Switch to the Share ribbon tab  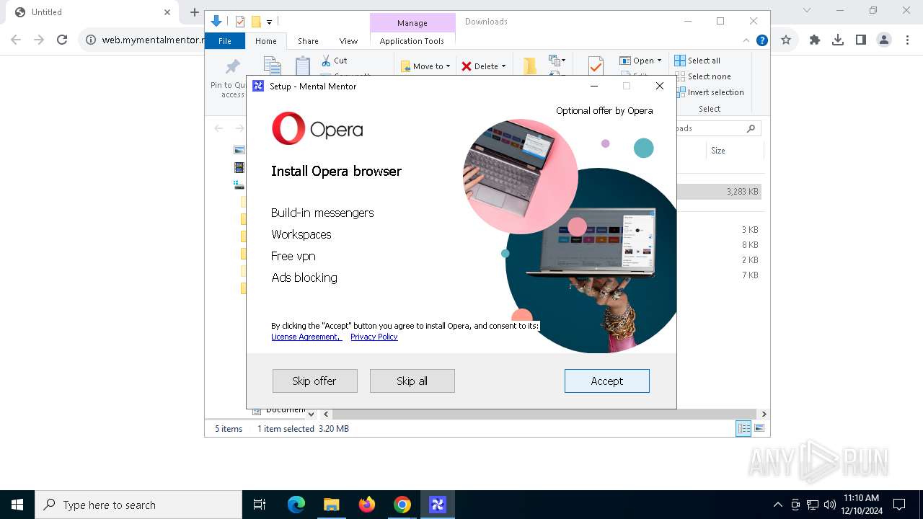pos(308,41)
